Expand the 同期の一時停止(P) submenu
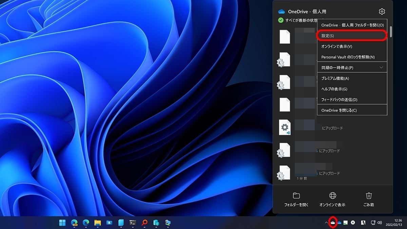Image resolution: width=407 pixels, height=229 pixels. tap(352, 68)
